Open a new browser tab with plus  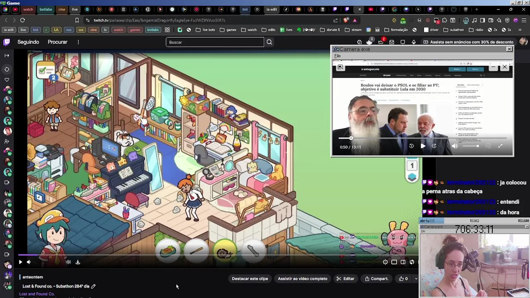(477, 9)
